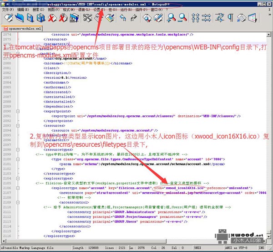Collapse the explorertypes fold at line 2104

coord(18,179)
